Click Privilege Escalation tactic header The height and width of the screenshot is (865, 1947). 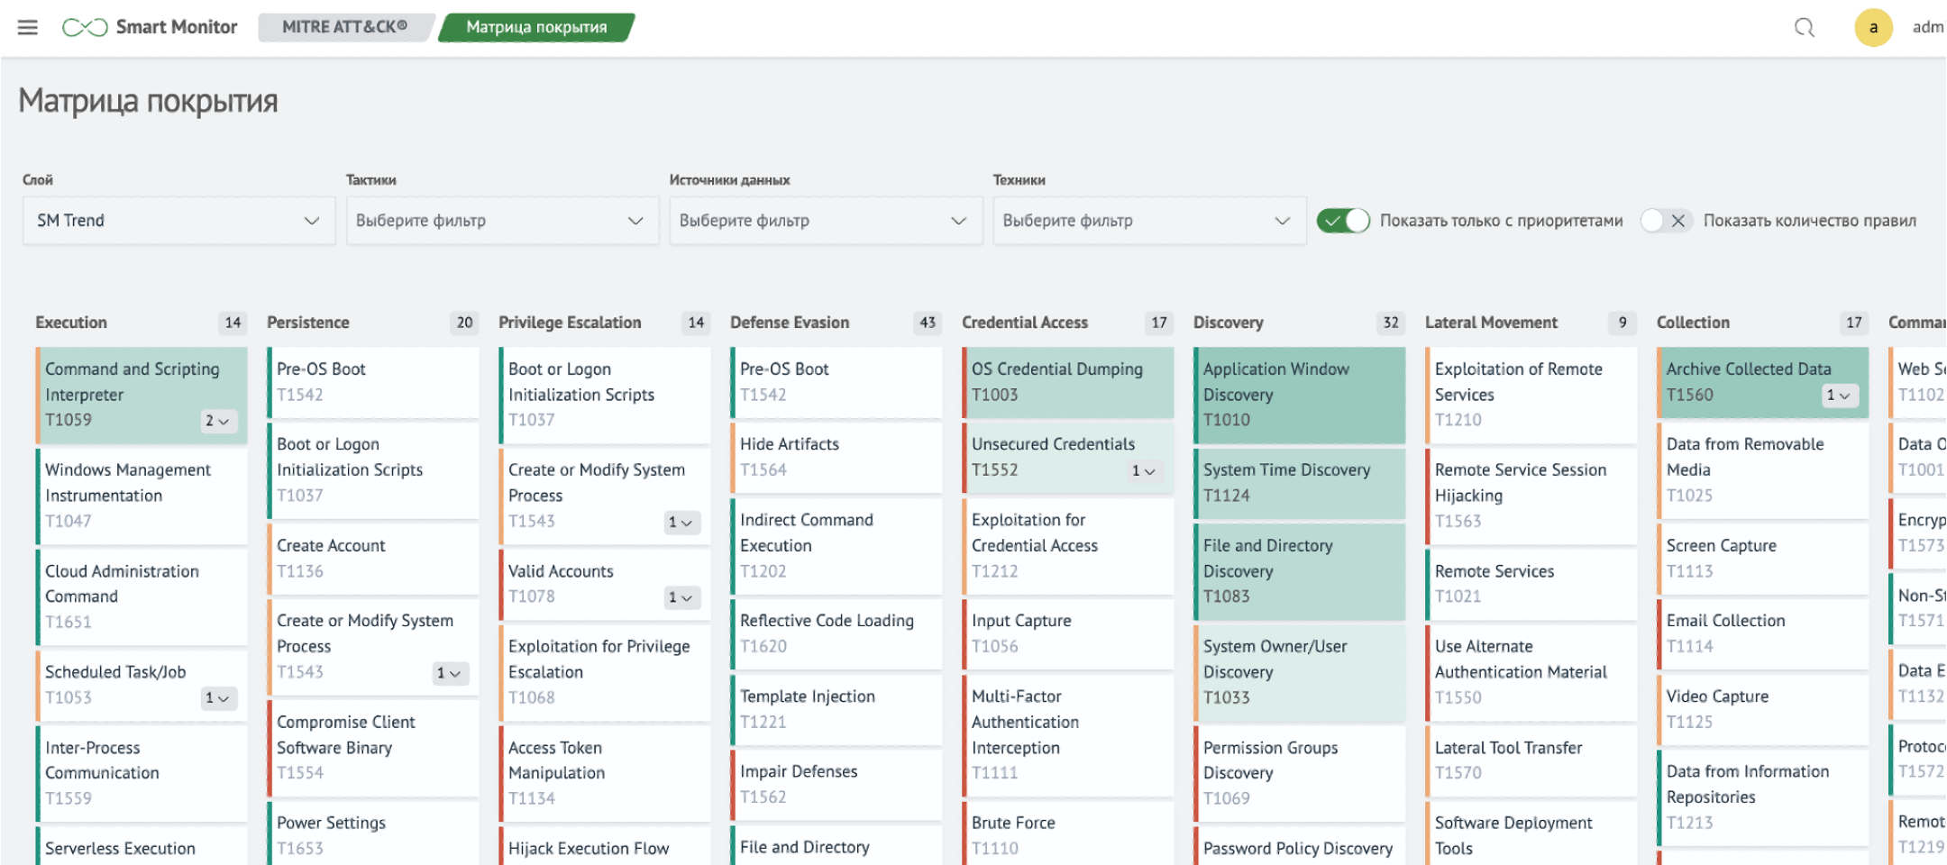click(x=570, y=323)
